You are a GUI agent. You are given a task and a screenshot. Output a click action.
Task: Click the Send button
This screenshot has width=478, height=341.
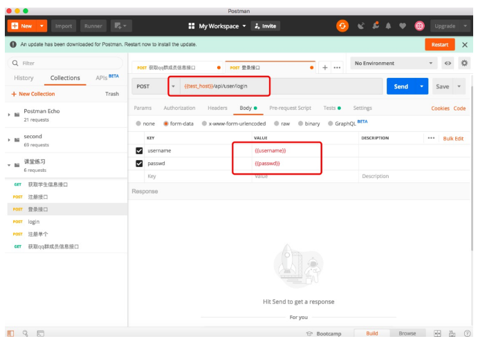click(x=401, y=86)
